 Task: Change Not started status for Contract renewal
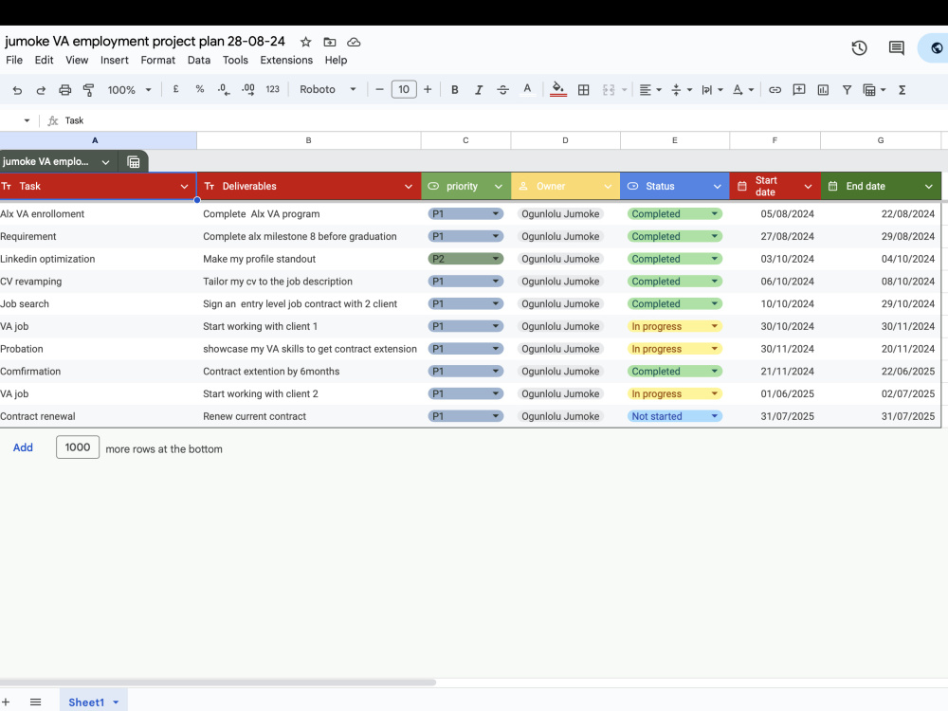(674, 416)
